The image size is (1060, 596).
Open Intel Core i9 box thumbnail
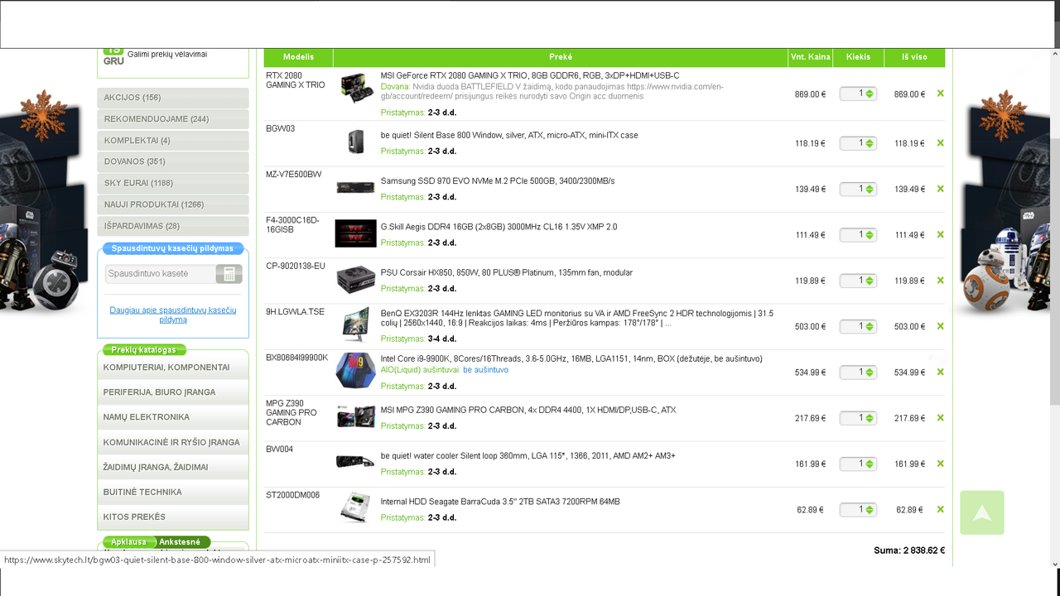[x=356, y=371]
